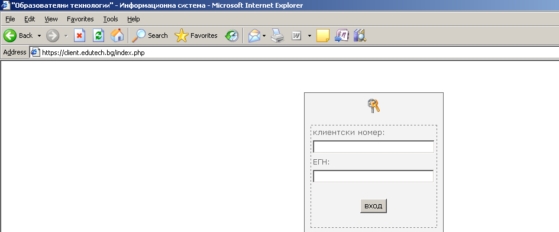Focus the ЕГН input field
The image size is (559, 232).
[373, 176]
